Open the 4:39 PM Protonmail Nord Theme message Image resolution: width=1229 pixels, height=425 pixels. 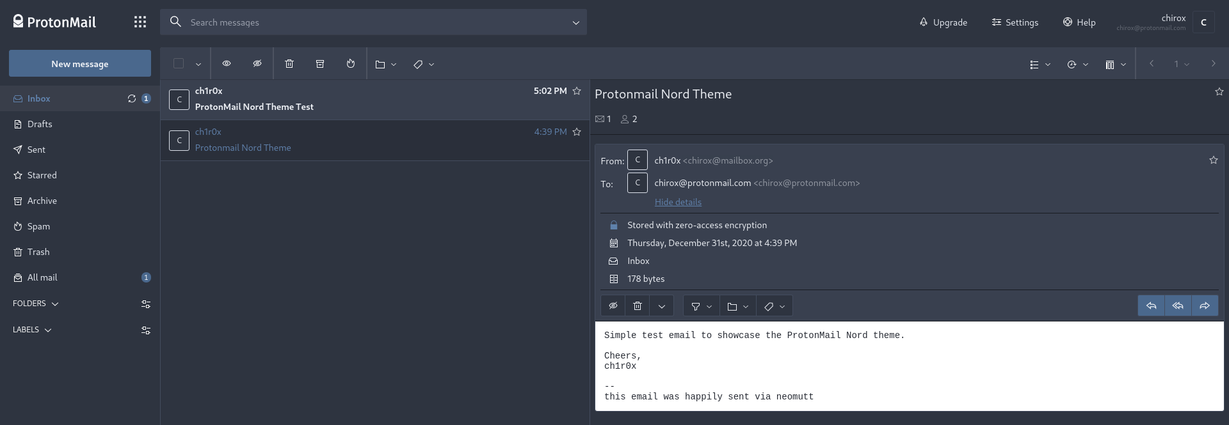374,141
